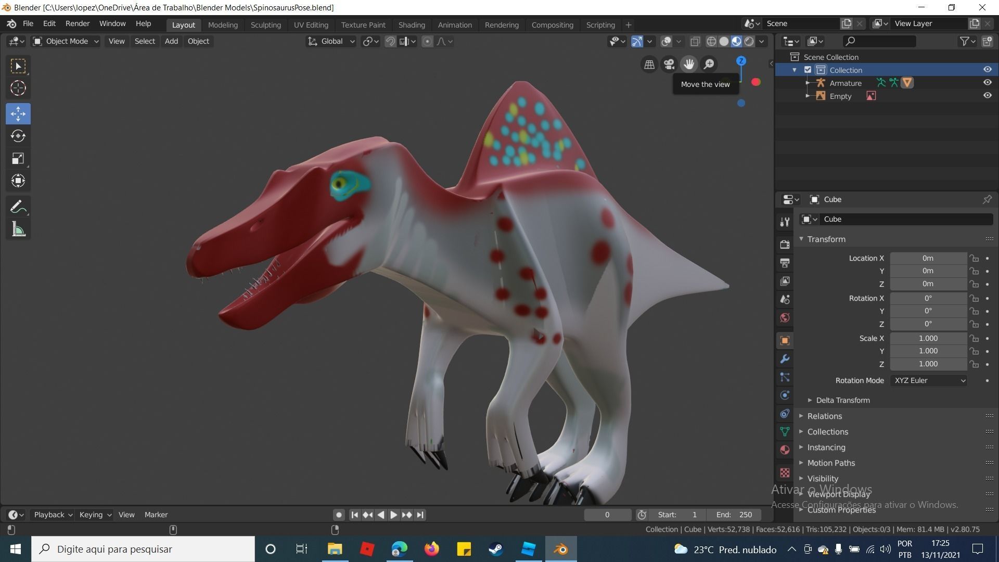Open the Active Tool properties tab
The width and height of the screenshot is (999, 562).
pos(785,222)
